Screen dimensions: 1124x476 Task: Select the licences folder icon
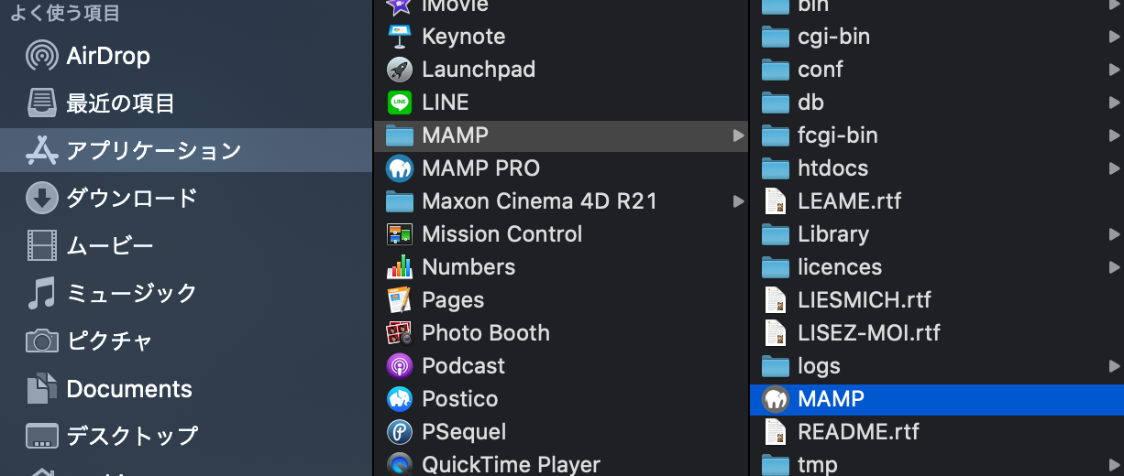click(x=776, y=267)
